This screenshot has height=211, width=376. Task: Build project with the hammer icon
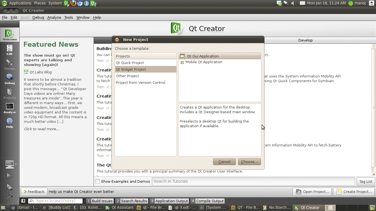[x=10, y=196]
